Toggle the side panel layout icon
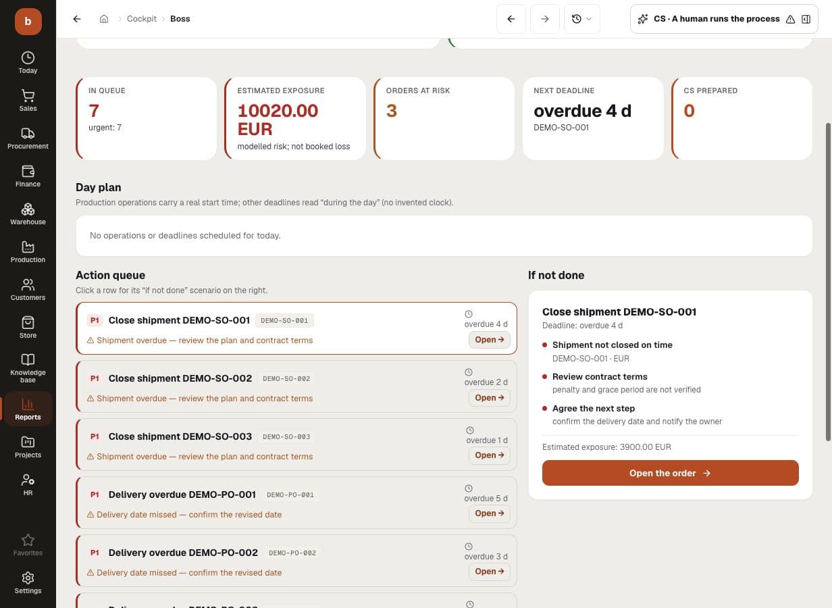This screenshot has width=832, height=608. (806, 19)
